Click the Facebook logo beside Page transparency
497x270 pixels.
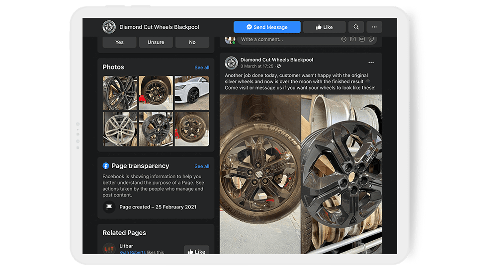(106, 166)
